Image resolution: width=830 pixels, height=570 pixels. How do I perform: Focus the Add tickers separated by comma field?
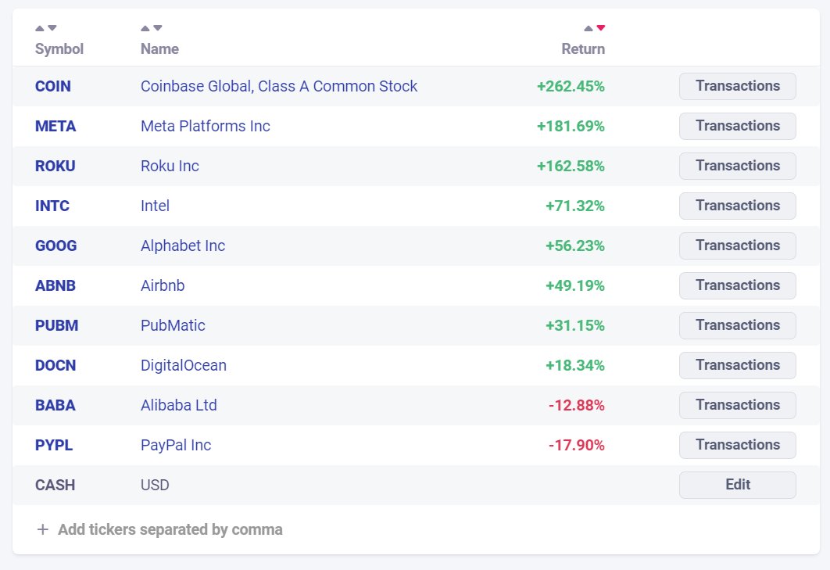170,529
